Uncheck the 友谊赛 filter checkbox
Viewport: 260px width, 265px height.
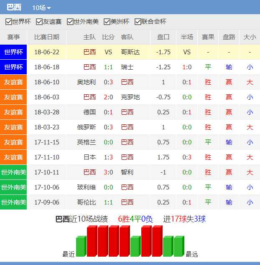coord(39,22)
